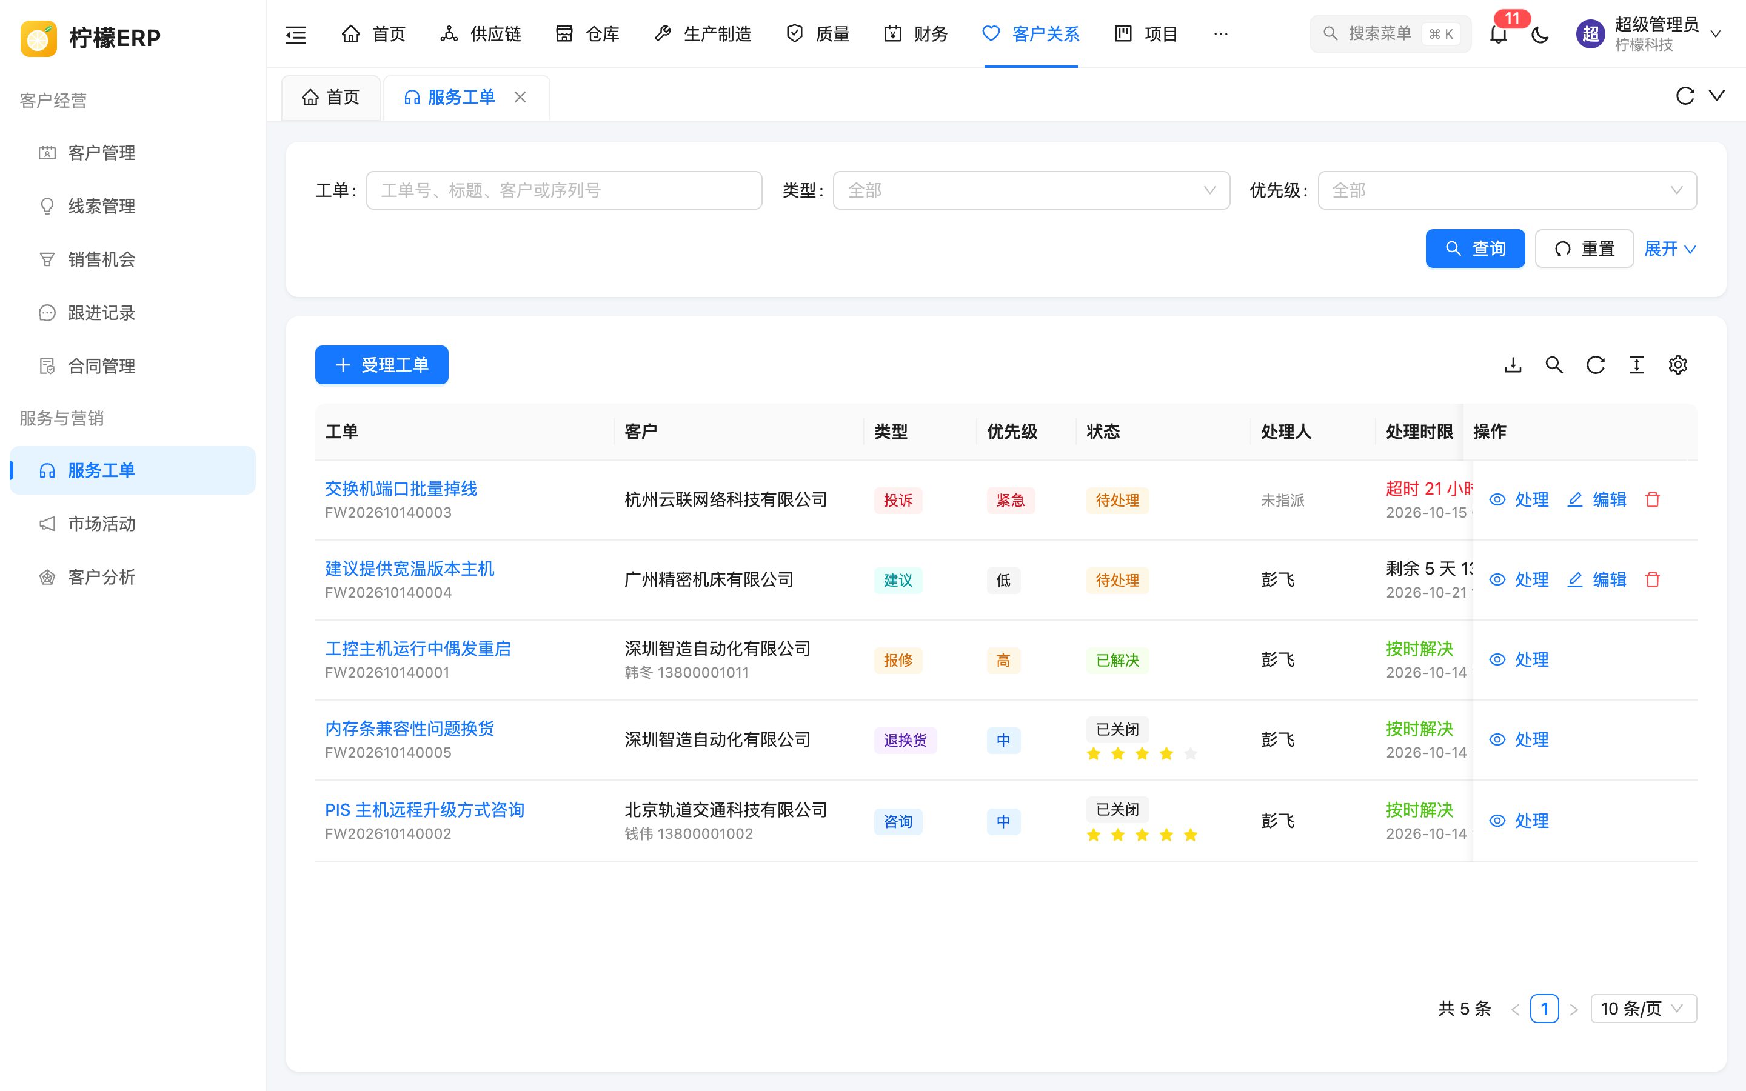1746x1091 pixels.
Task: Open 市场活动 in sidebar
Action: [x=133, y=524]
